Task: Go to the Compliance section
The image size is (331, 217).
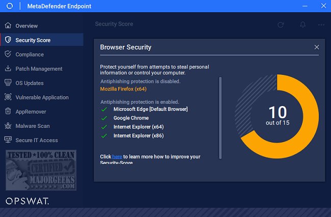Action: [x=42, y=55]
